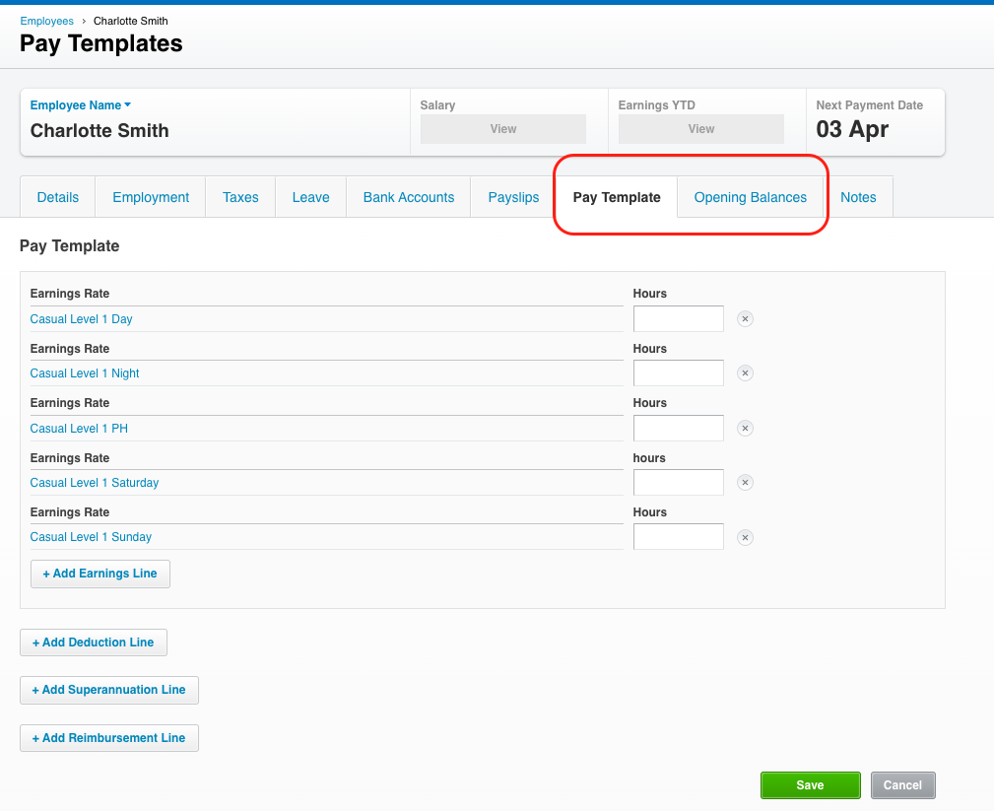Click the Add Deduction Line button
This screenshot has width=994, height=811.
[x=94, y=642]
